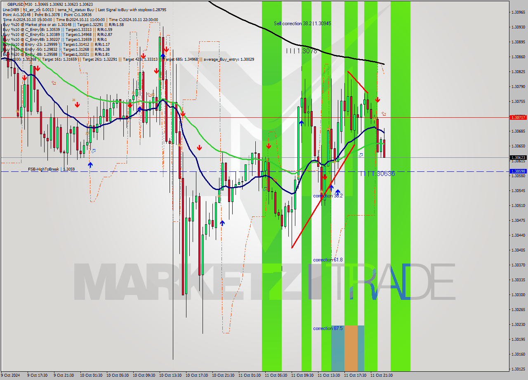Screen dimensions: 528x380
Task: Click the 1.30930 price axis label
Action: click(518, 27)
